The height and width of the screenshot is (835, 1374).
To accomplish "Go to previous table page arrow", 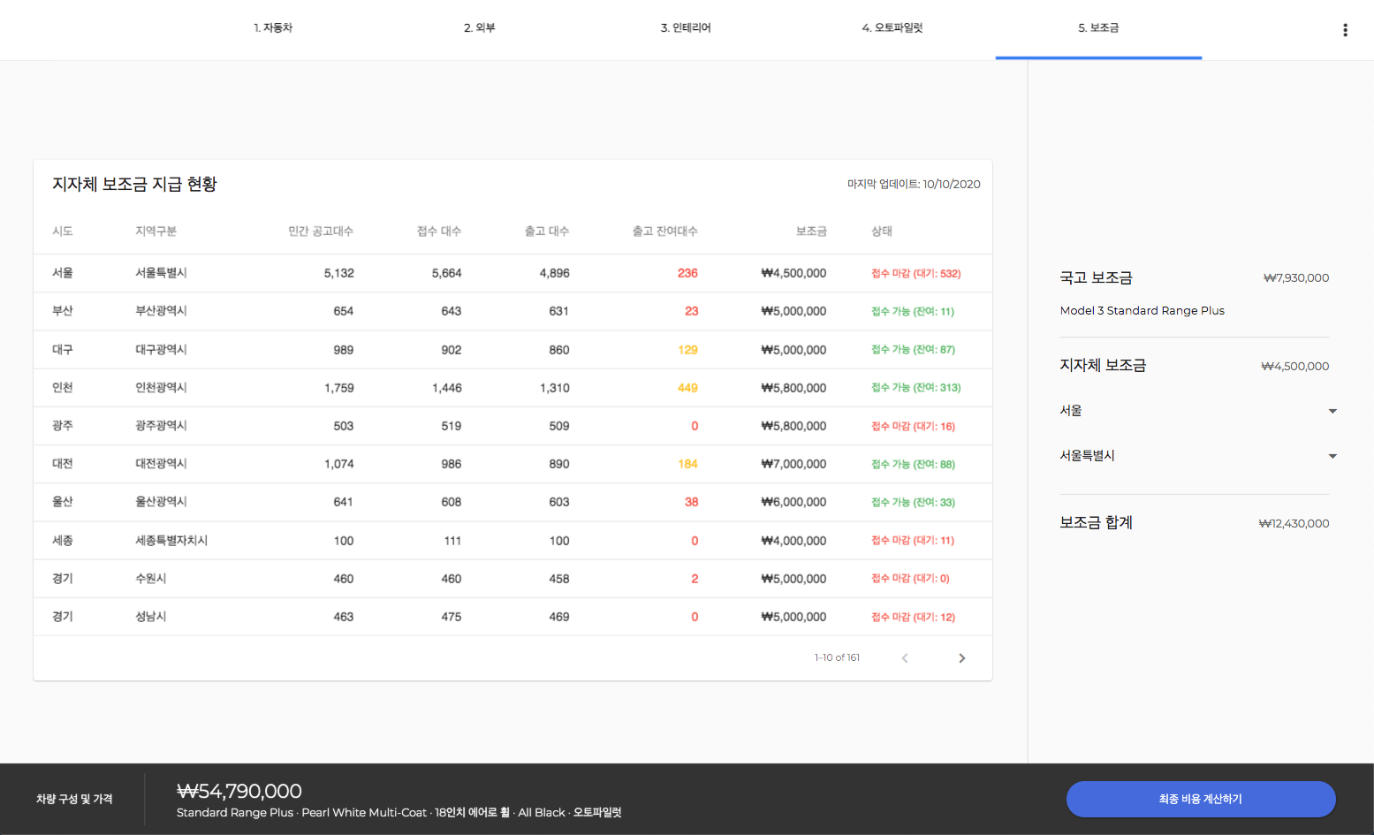I will click(x=905, y=658).
